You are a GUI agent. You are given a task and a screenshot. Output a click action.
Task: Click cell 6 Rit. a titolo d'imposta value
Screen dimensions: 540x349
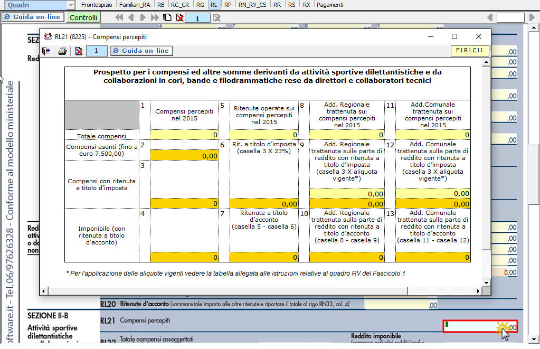[264, 203]
